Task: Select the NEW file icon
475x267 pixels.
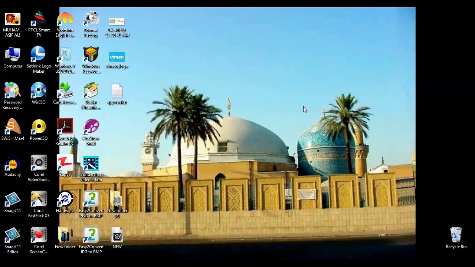Action: [117, 238]
